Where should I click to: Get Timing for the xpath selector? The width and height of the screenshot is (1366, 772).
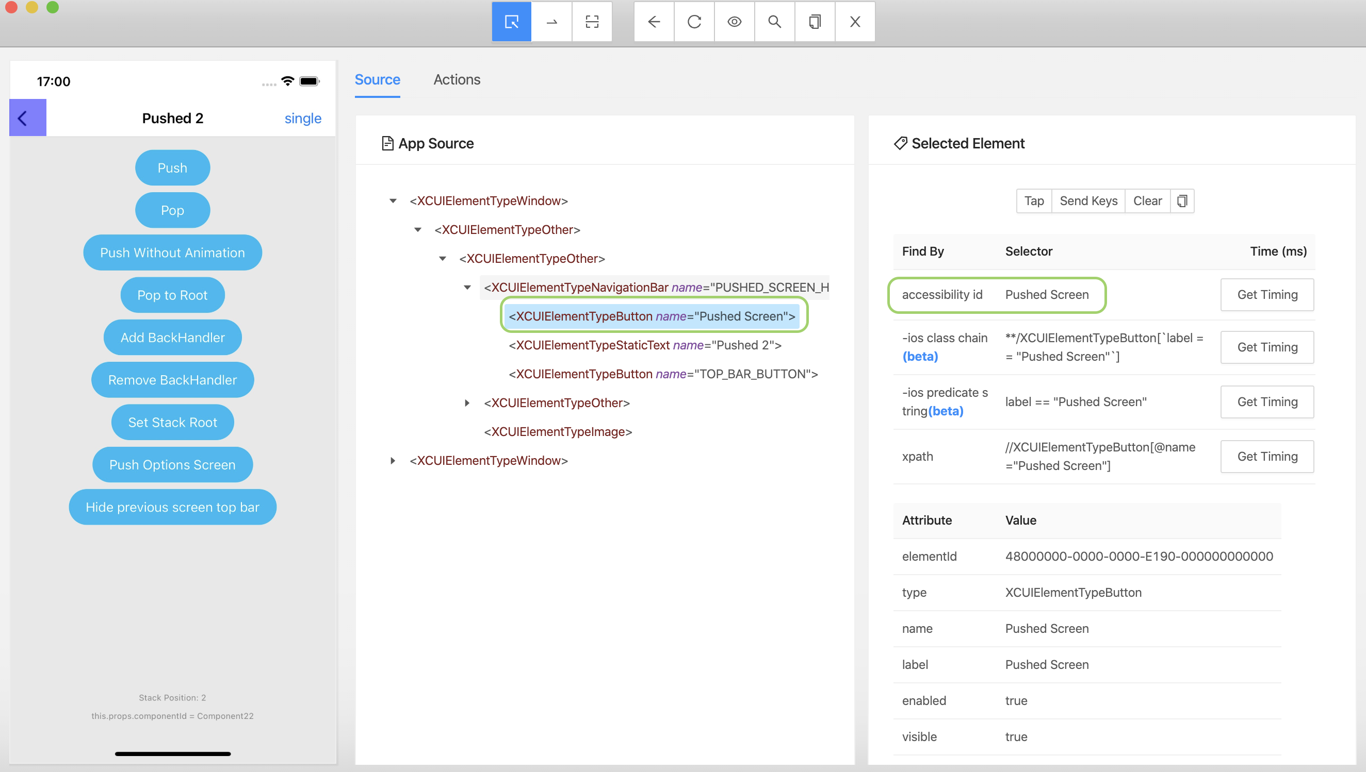pyautogui.click(x=1267, y=457)
